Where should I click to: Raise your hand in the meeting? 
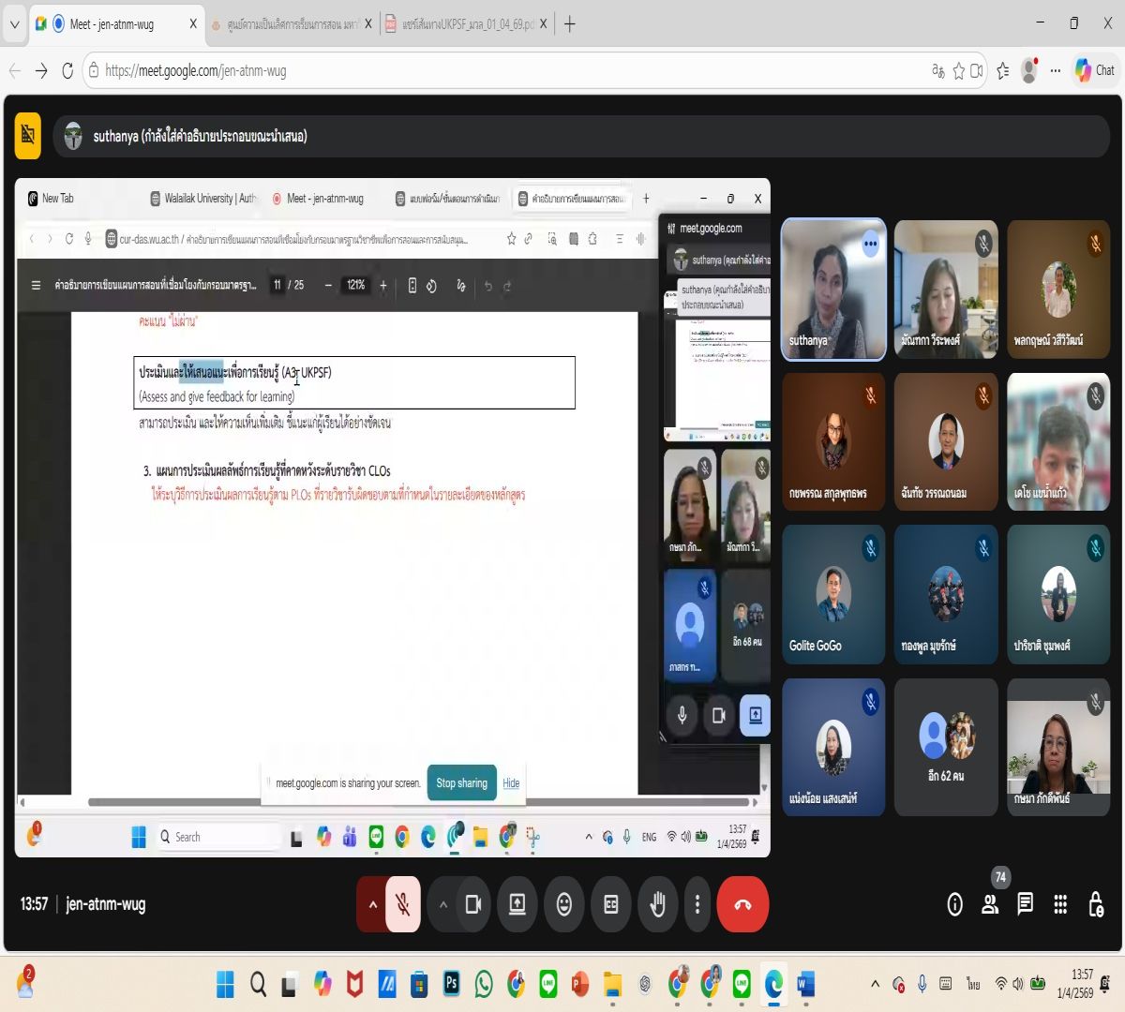click(x=658, y=904)
